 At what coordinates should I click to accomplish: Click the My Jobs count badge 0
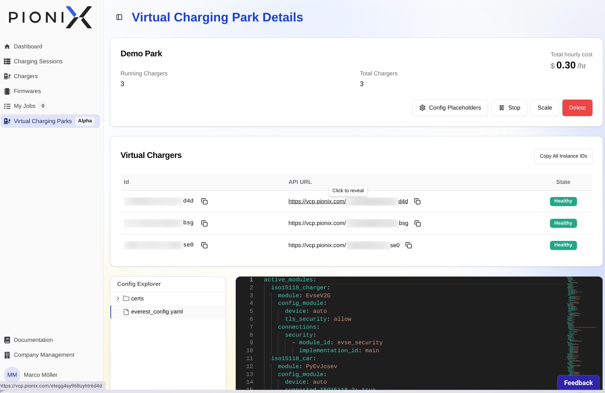coord(43,106)
